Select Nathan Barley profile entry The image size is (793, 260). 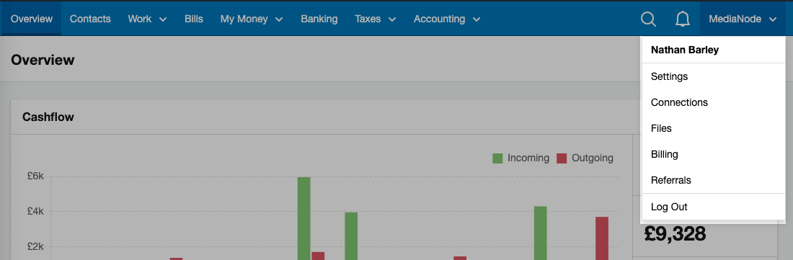(x=713, y=50)
